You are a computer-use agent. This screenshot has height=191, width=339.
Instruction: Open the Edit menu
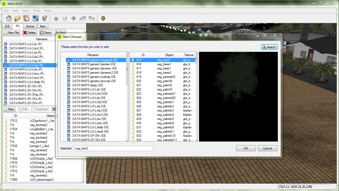click(15, 11)
